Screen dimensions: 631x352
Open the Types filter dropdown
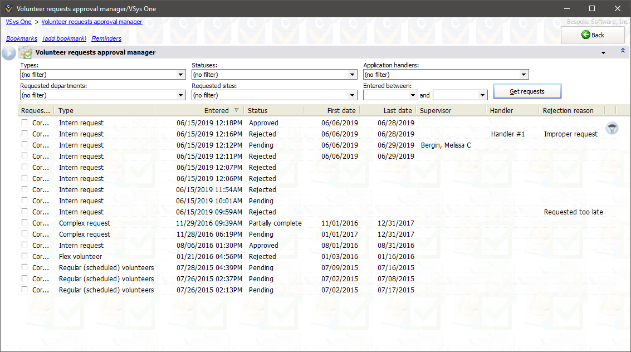tap(180, 75)
